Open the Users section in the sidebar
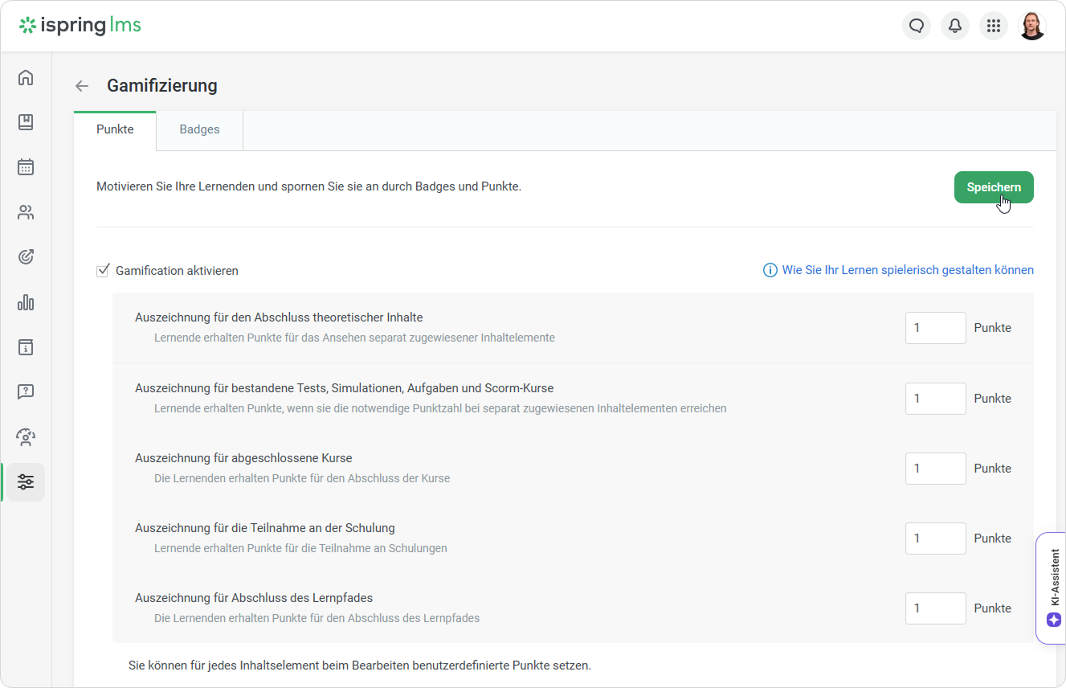 pos(26,211)
